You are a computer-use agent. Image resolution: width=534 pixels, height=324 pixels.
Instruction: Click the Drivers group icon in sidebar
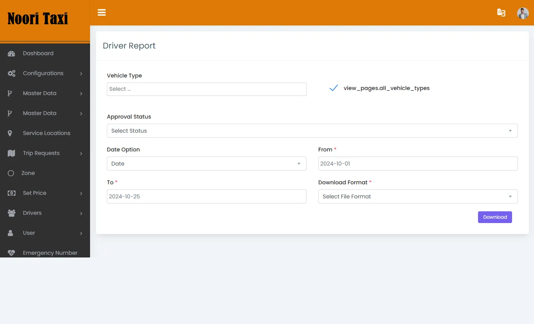(x=11, y=213)
